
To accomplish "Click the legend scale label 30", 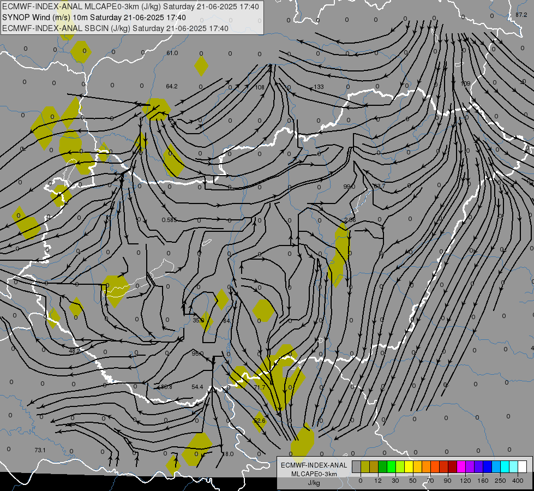I will [395, 481].
